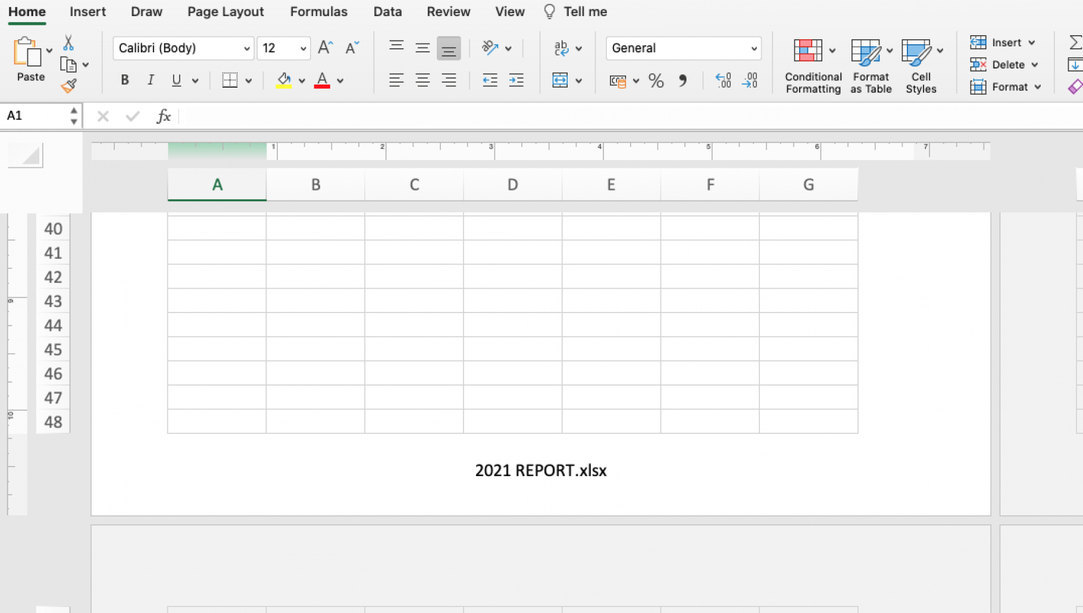
Task: Open the Review tab
Action: tap(447, 11)
